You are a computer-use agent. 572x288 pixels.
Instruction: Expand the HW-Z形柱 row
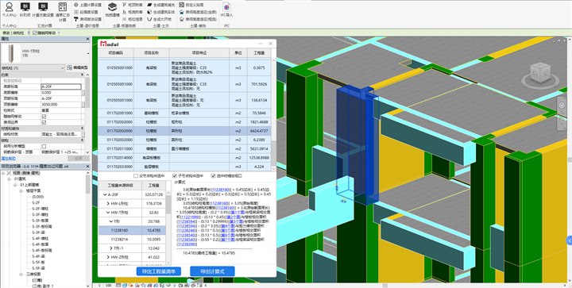tap(108, 257)
